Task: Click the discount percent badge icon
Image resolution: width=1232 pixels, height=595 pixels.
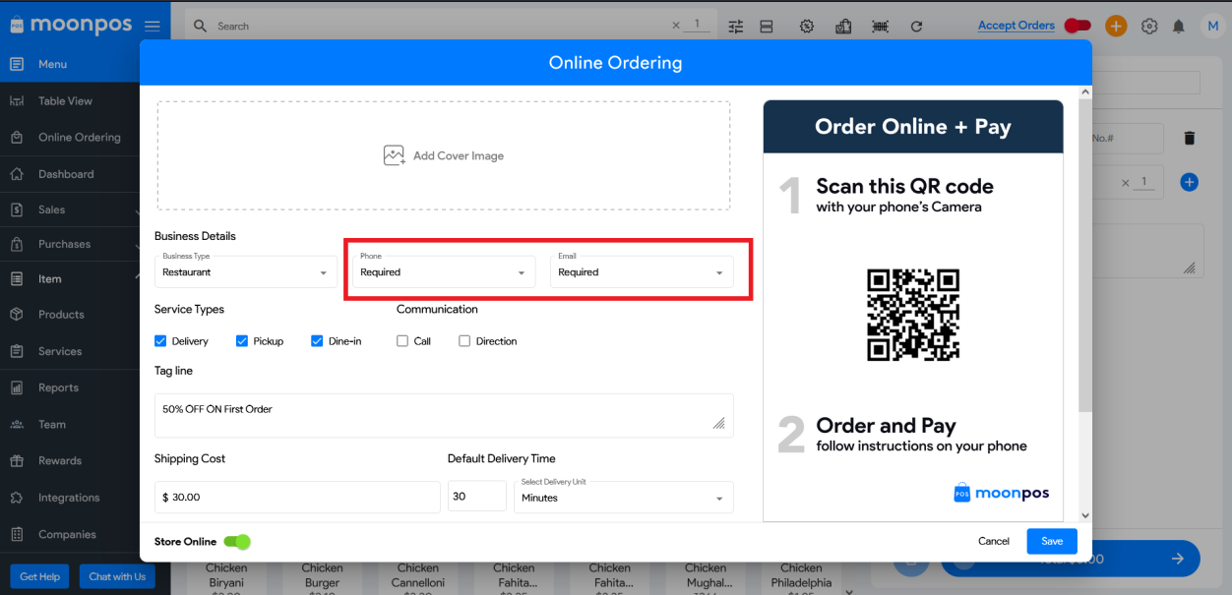Action: (x=807, y=27)
